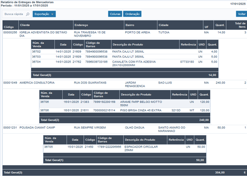
Task: Click city TUTOIA
Action: 164,32
